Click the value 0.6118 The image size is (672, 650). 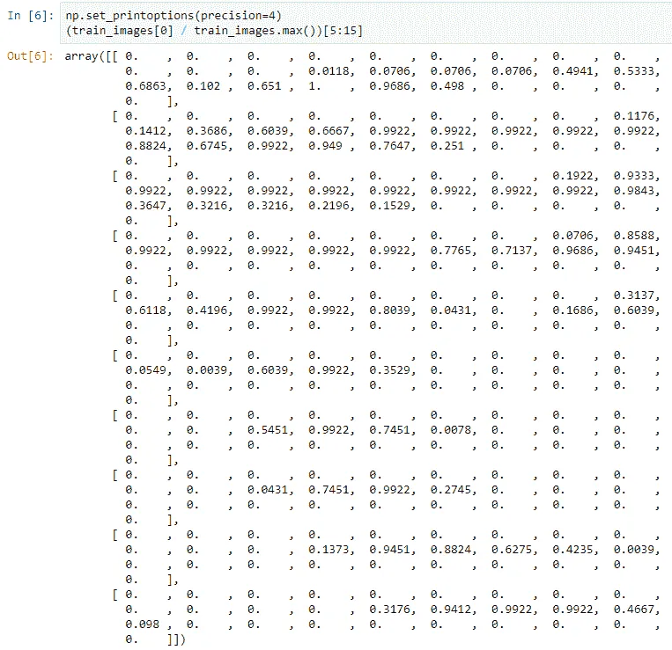(145, 310)
